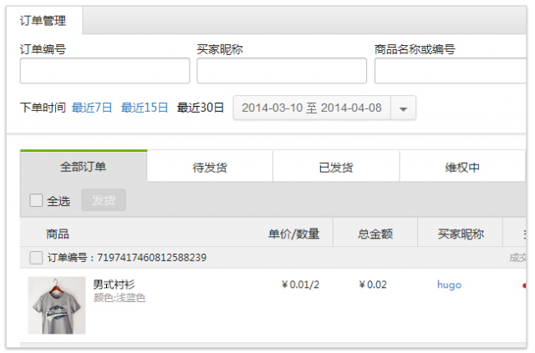Switch to the 全部订单 tab
535x353 pixels.
point(84,167)
